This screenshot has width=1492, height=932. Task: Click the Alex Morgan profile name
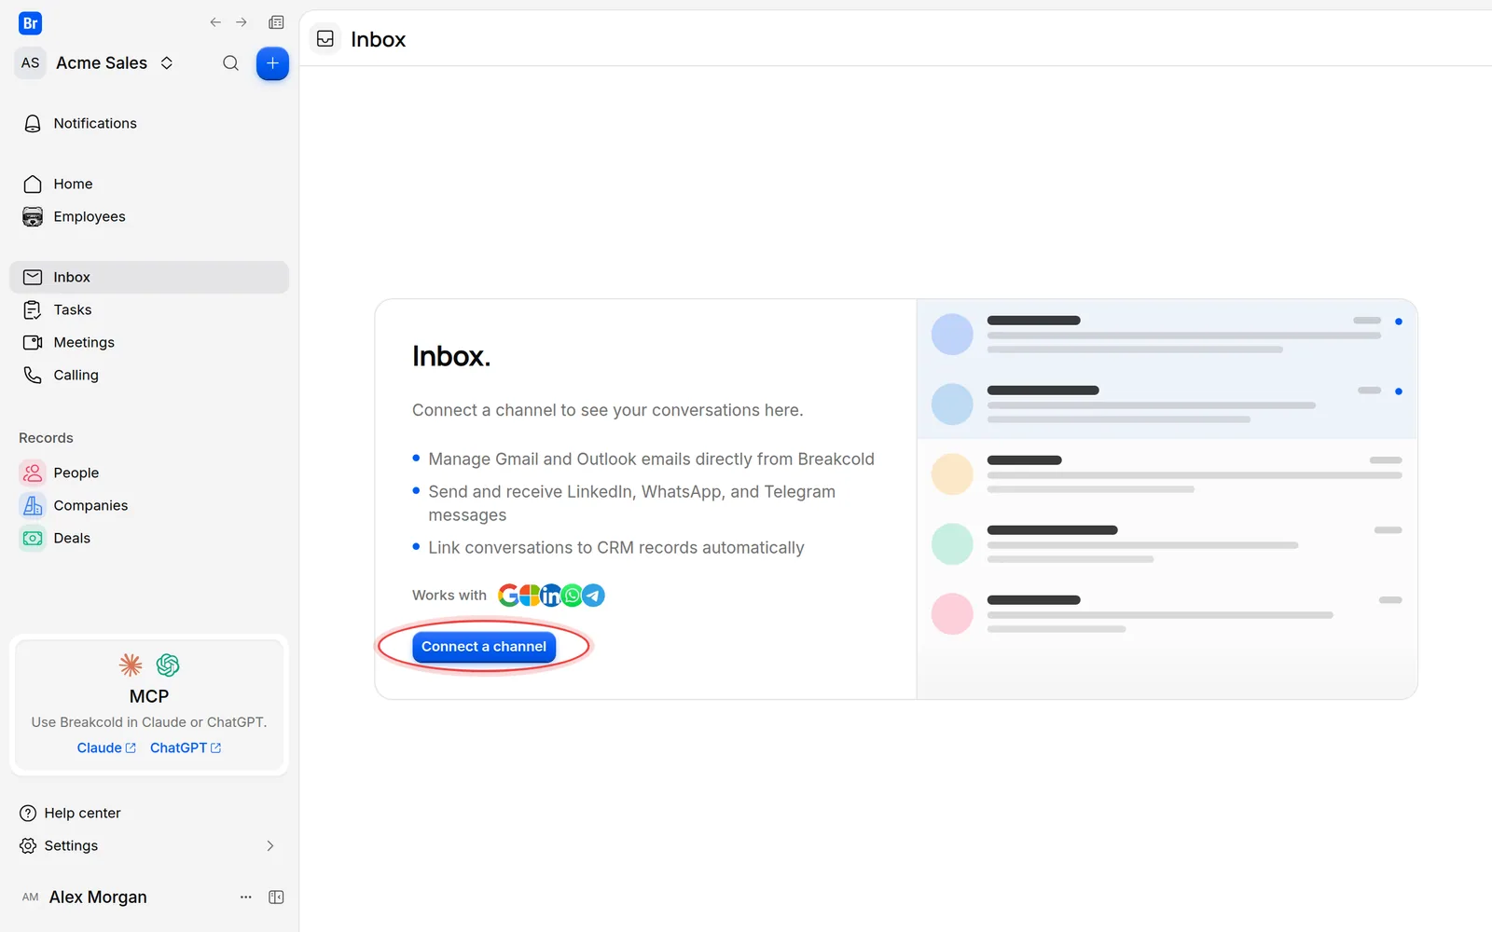click(98, 897)
